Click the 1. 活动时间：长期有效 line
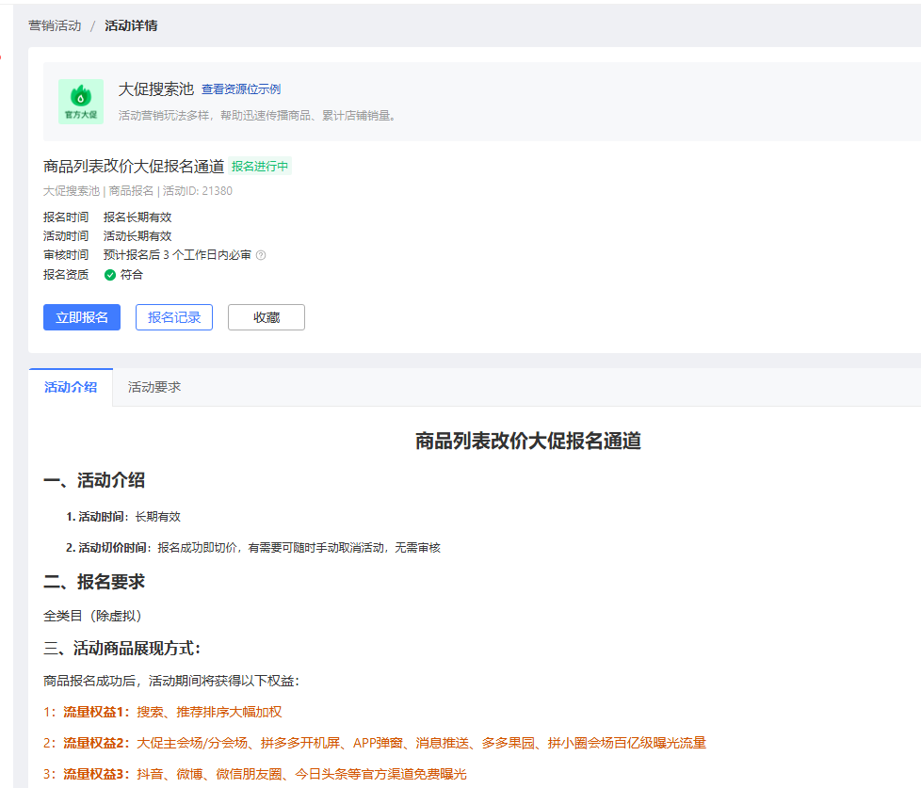Screen dimensions: 921x788 click(x=123, y=517)
